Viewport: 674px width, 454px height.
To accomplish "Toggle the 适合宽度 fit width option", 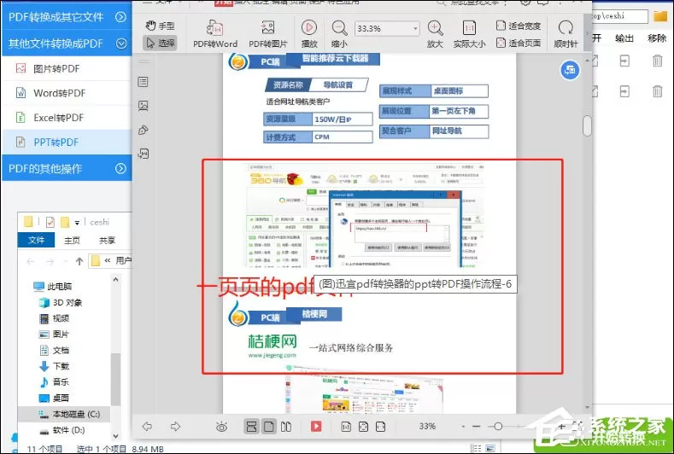I will click(x=519, y=26).
